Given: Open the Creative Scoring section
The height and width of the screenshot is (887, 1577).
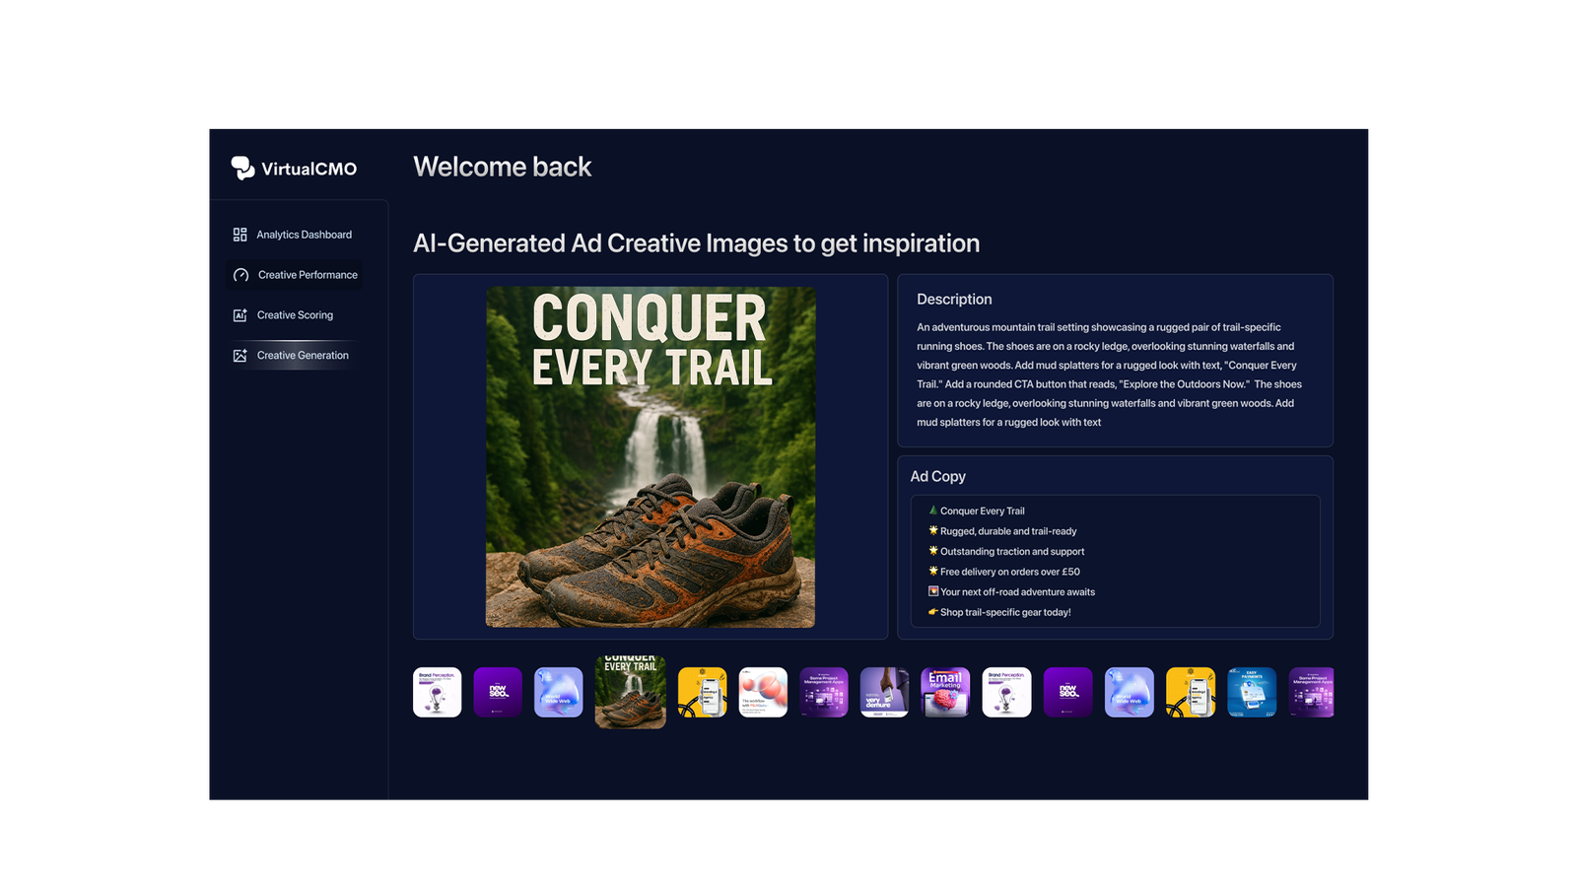Looking at the screenshot, I should pos(295,315).
